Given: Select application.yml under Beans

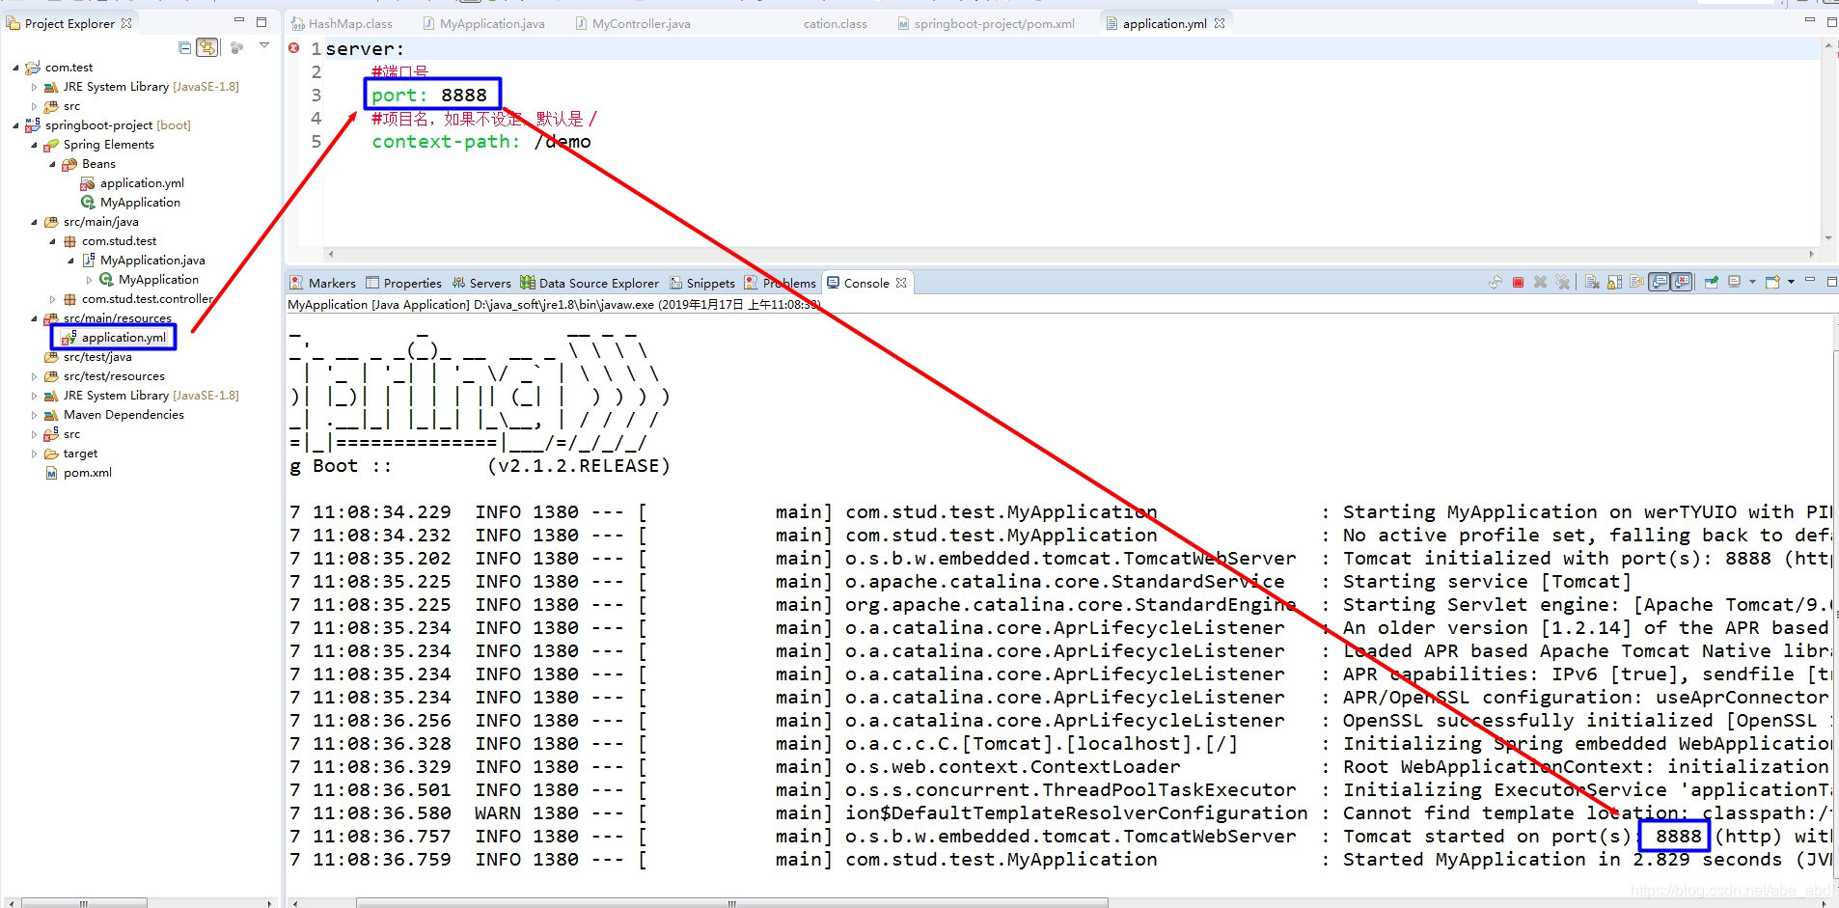Looking at the screenshot, I should [x=132, y=183].
